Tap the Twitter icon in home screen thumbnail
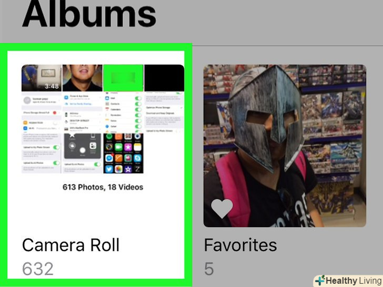This screenshot has width=383, height=287. [x=109, y=169]
